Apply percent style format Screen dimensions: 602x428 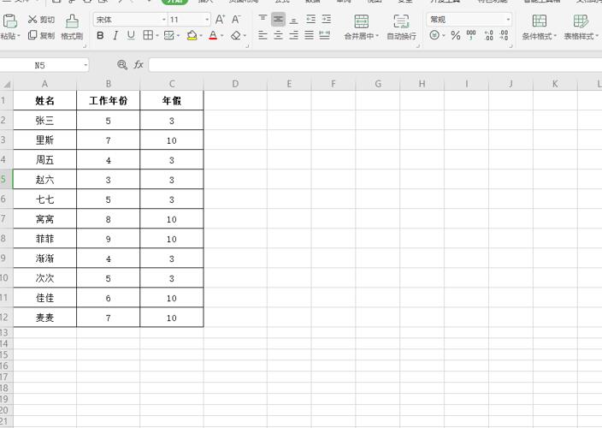(456, 35)
